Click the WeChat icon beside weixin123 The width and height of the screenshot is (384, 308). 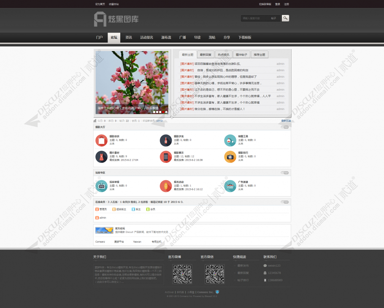pyautogui.click(x=265, y=266)
